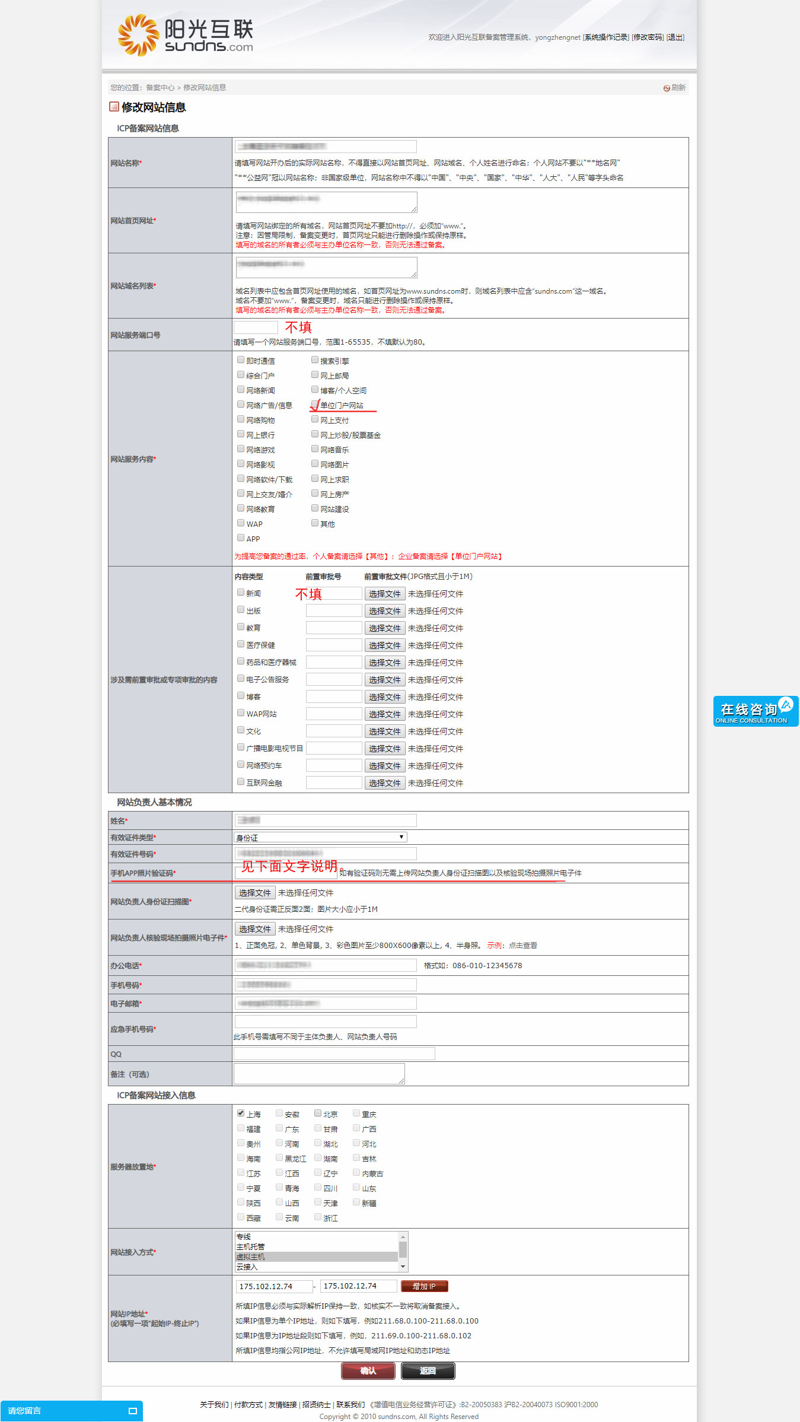Choose file for 身份证扫描图 upload

(x=255, y=893)
